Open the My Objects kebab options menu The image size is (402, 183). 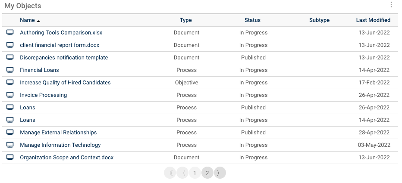click(x=391, y=5)
